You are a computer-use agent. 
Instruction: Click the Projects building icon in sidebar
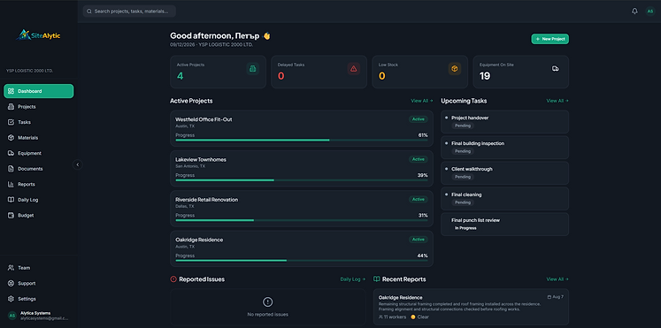pos(11,106)
